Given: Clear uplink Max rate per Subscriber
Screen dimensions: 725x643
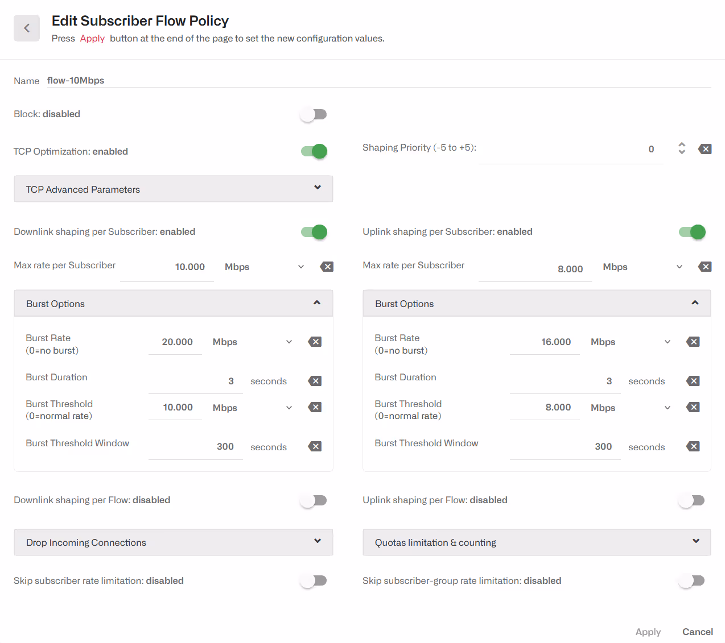Looking at the screenshot, I should tap(705, 267).
